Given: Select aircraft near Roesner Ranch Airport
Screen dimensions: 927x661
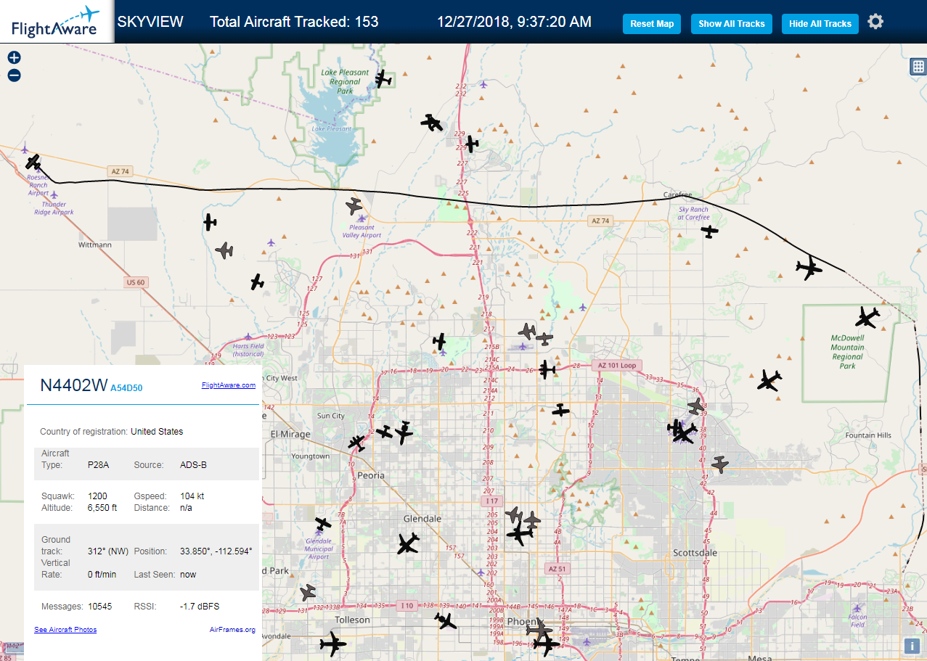Looking at the screenshot, I should point(33,161).
